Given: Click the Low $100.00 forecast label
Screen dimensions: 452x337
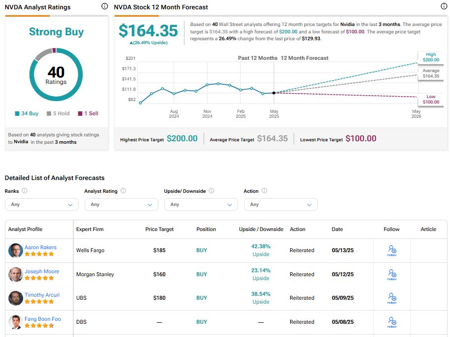Looking at the screenshot, I should pos(431,100).
